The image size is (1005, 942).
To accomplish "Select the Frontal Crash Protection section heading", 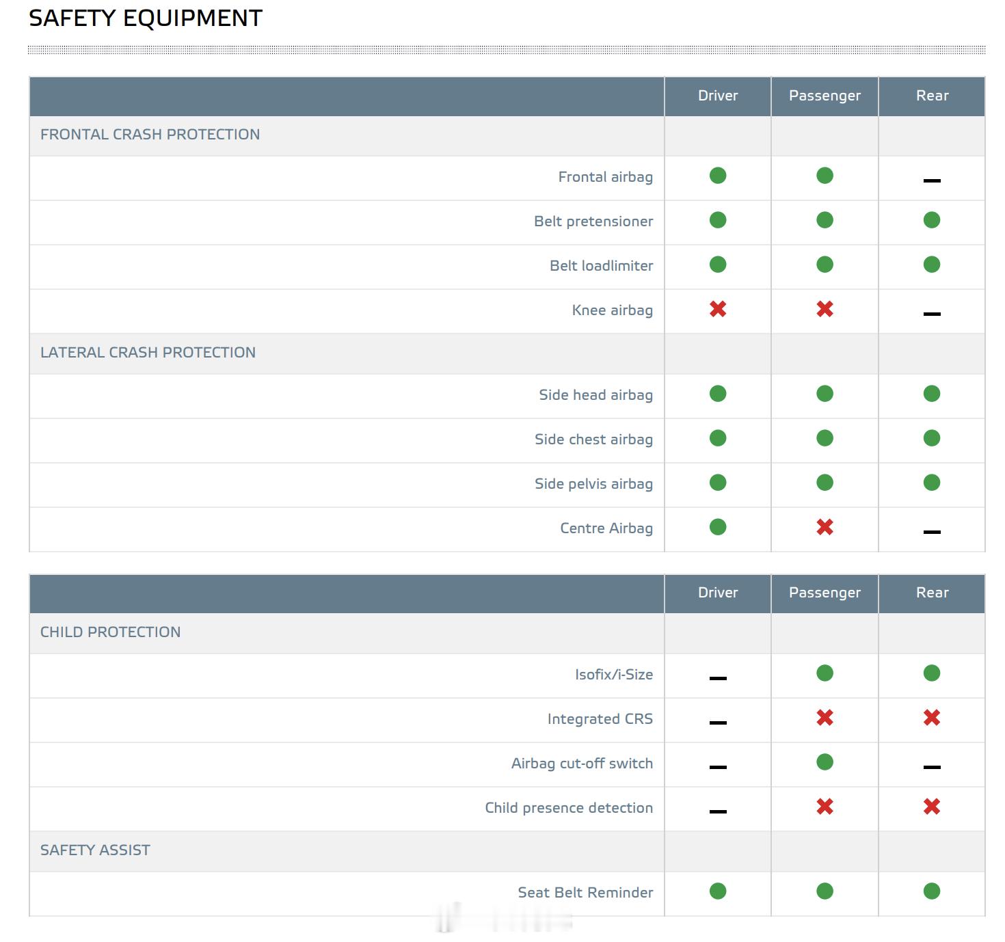I will (x=150, y=135).
